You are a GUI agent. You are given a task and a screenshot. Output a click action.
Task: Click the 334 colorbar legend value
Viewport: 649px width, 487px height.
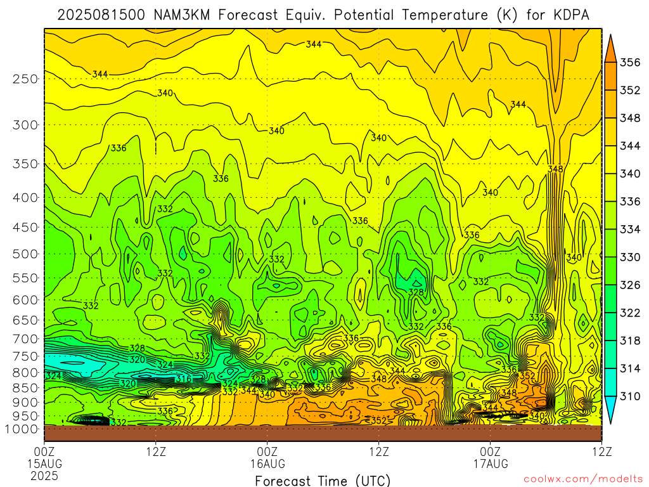pyautogui.click(x=629, y=230)
